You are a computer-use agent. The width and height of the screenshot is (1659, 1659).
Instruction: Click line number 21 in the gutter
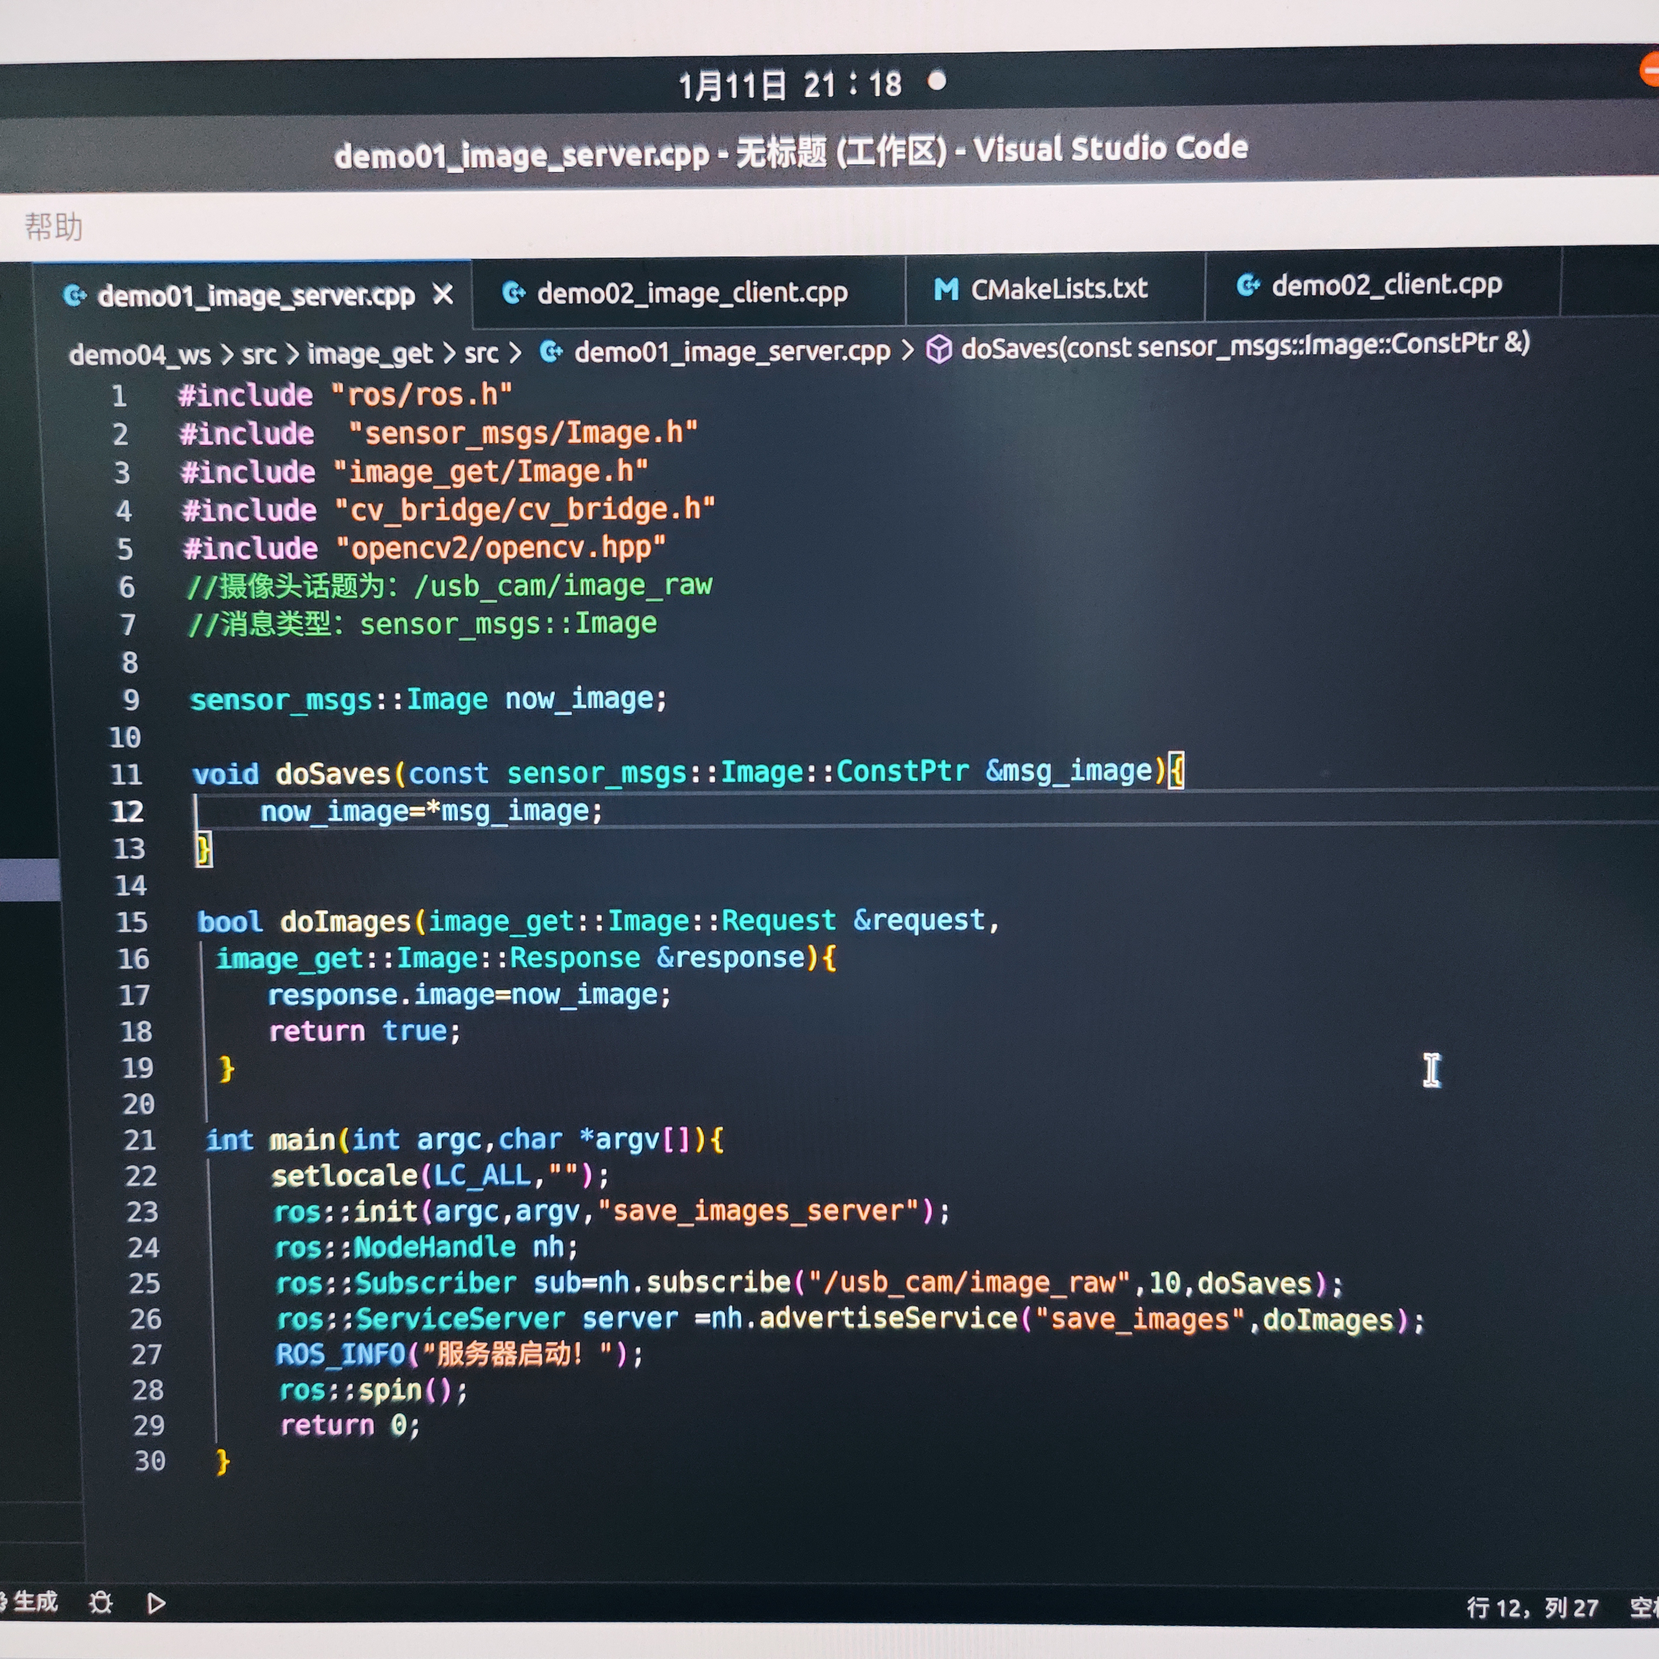[140, 1139]
